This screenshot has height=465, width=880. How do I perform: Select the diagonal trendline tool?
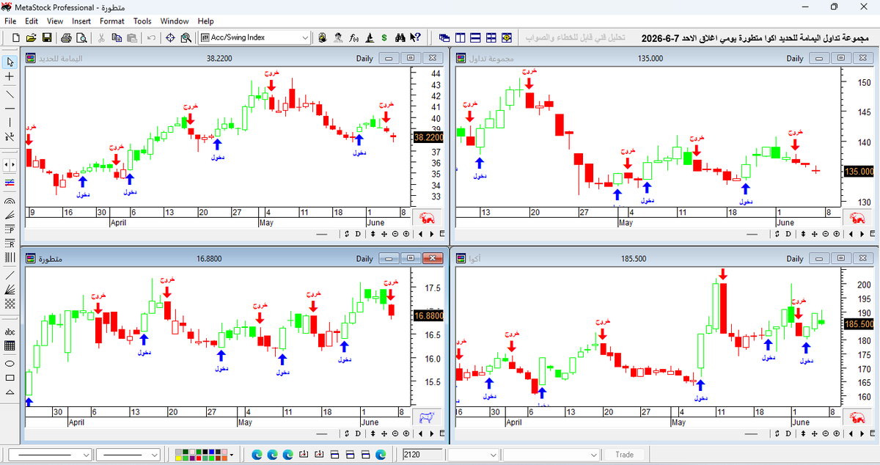point(10,94)
